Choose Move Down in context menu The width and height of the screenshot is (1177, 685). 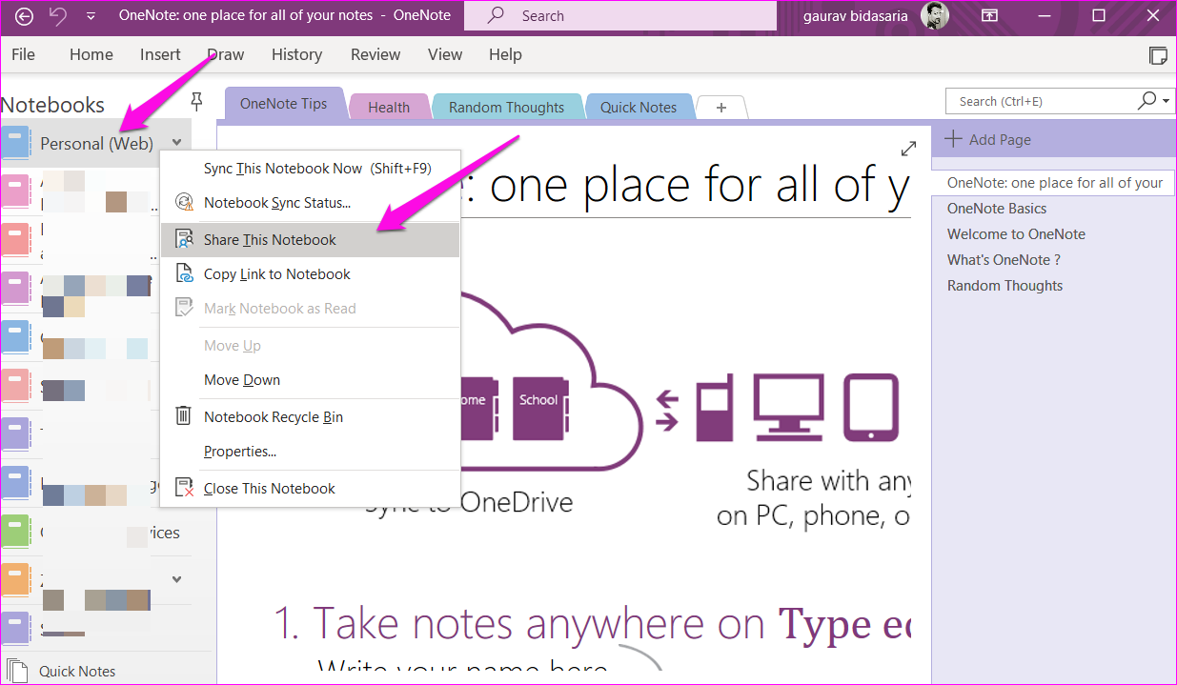point(310,380)
